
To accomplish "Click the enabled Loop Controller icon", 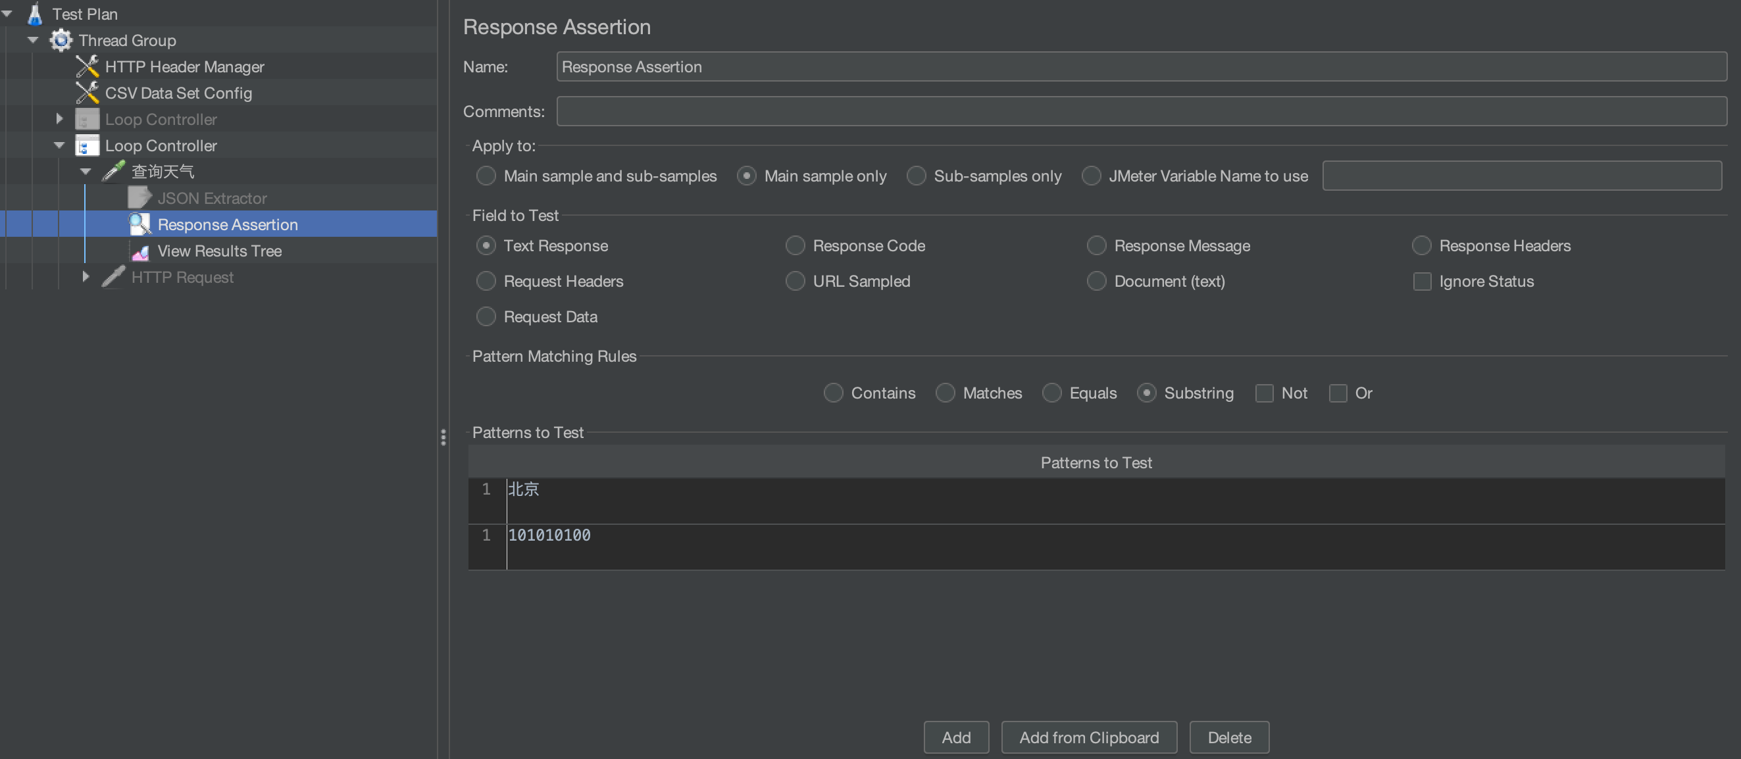I will pos(88,145).
